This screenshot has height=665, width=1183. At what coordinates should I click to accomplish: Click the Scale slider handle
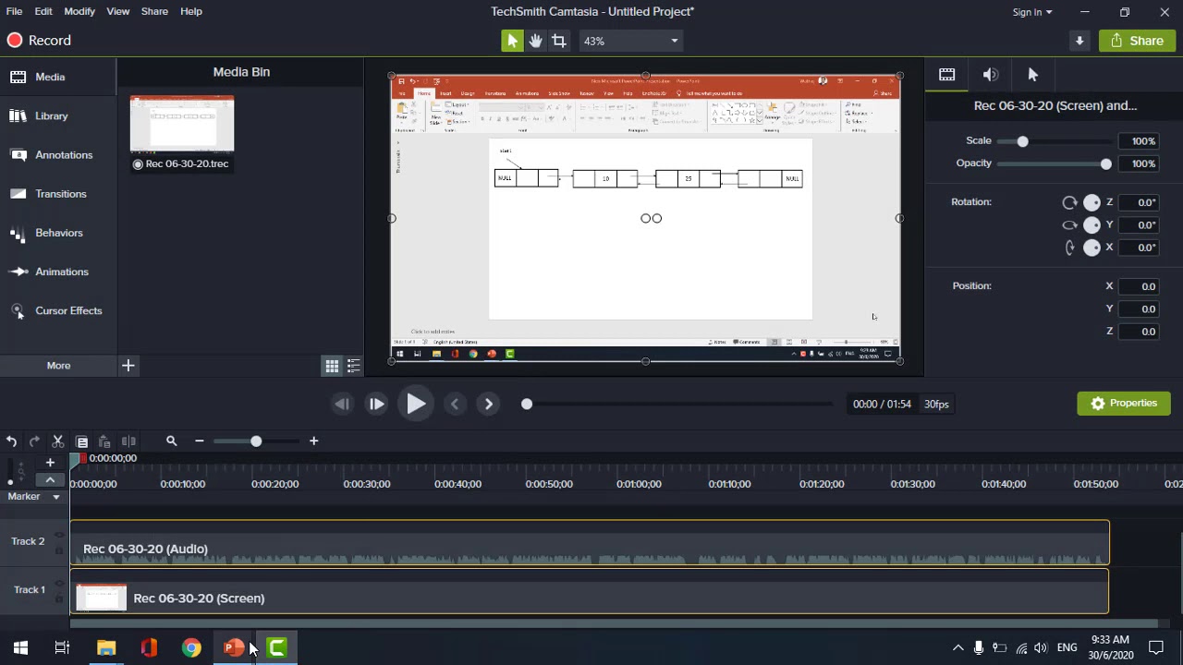click(x=1022, y=141)
